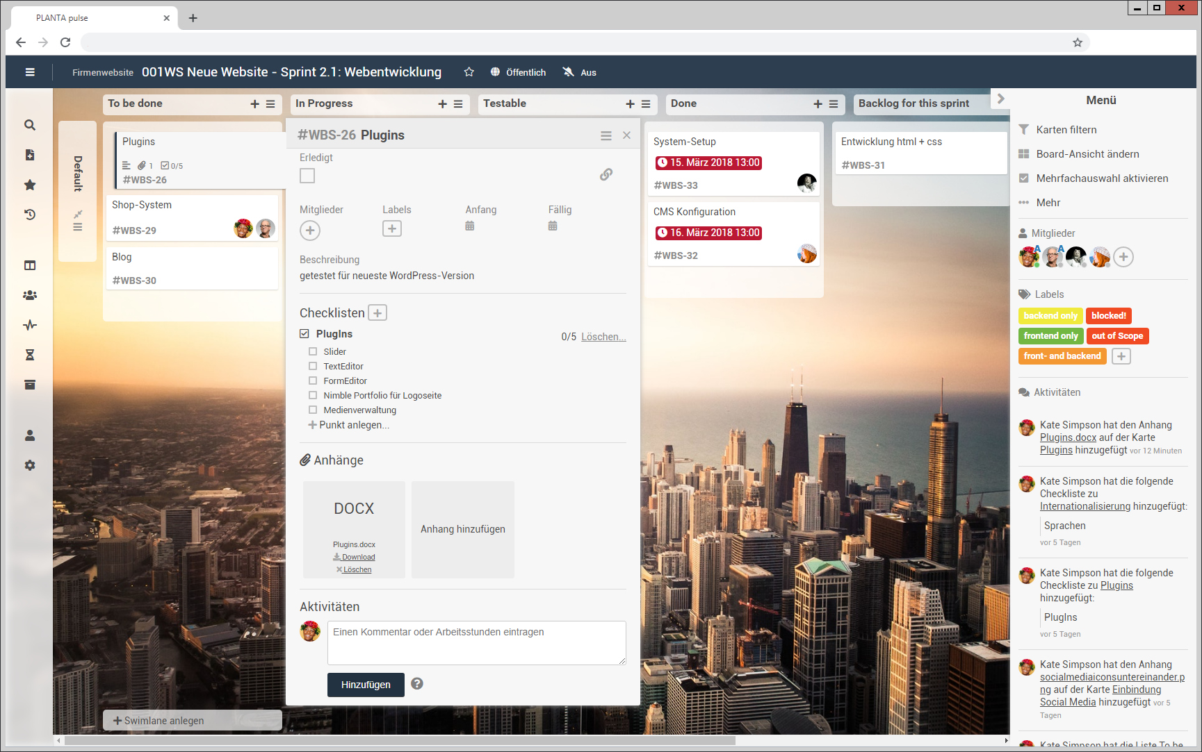Click the copy card link icon
This screenshot has height=752, width=1202.
point(606,174)
